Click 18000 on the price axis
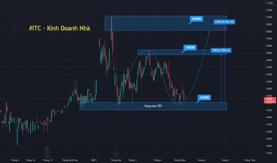 [269, 60]
